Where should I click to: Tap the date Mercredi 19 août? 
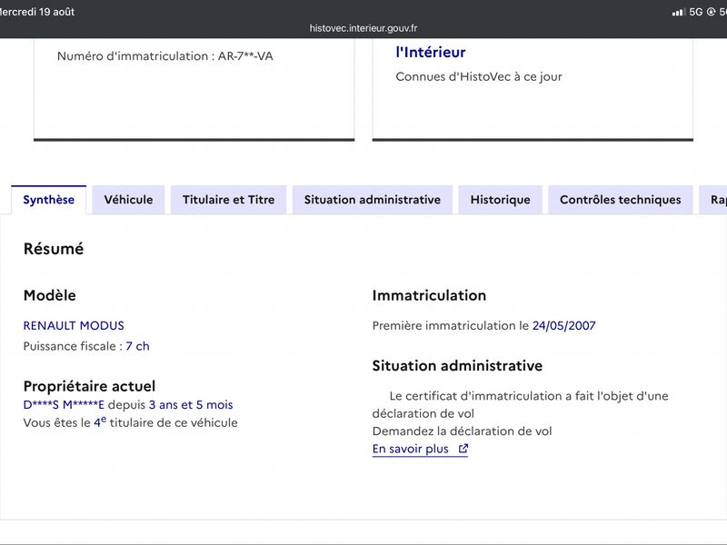click(37, 12)
